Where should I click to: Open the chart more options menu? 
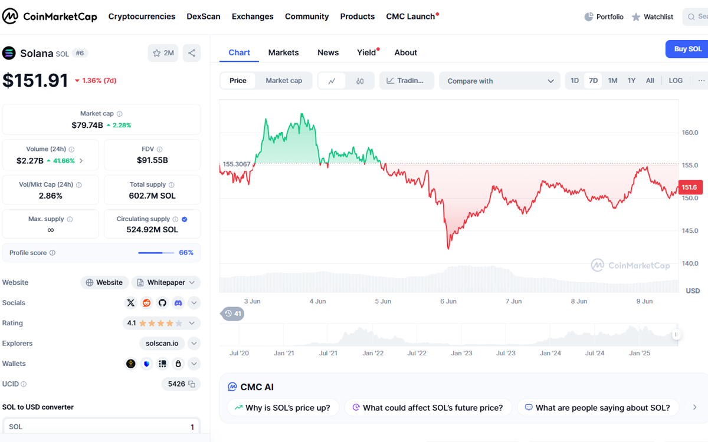point(701,81)
